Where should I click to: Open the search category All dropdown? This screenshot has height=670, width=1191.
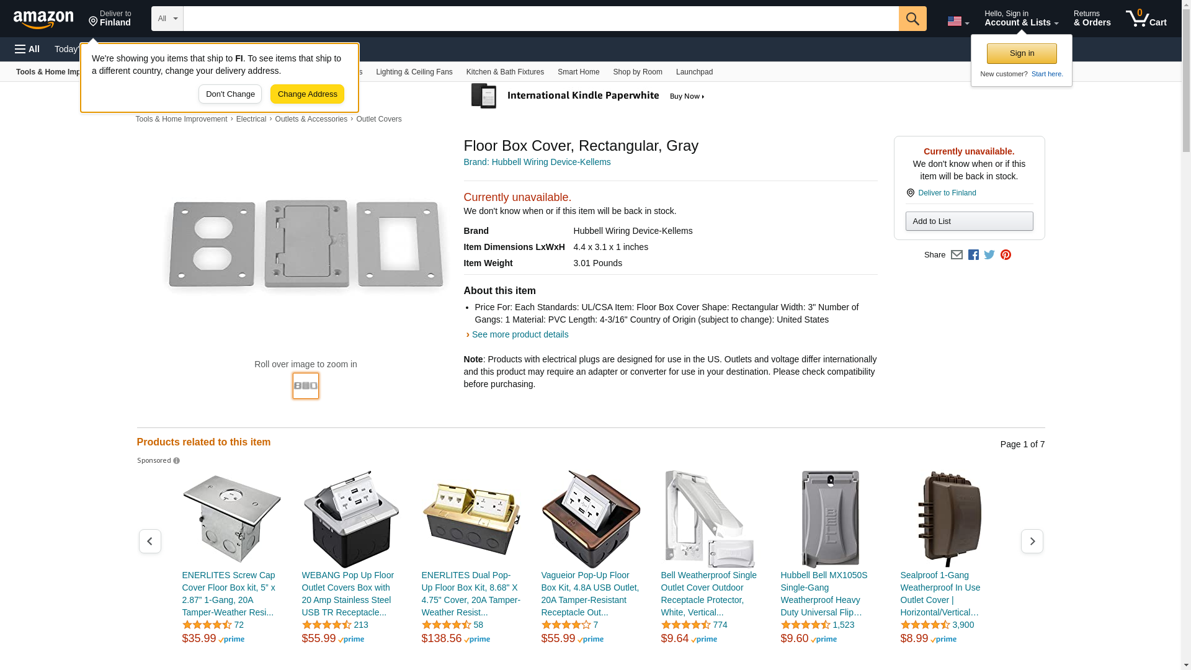167,19
